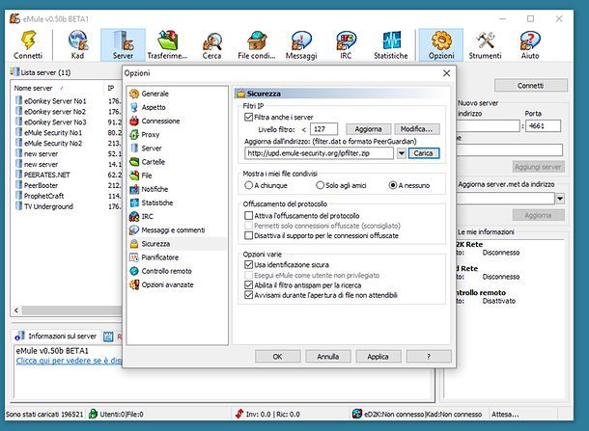Close the Opzioni dialog
The image size is (589, 431).
446,73
